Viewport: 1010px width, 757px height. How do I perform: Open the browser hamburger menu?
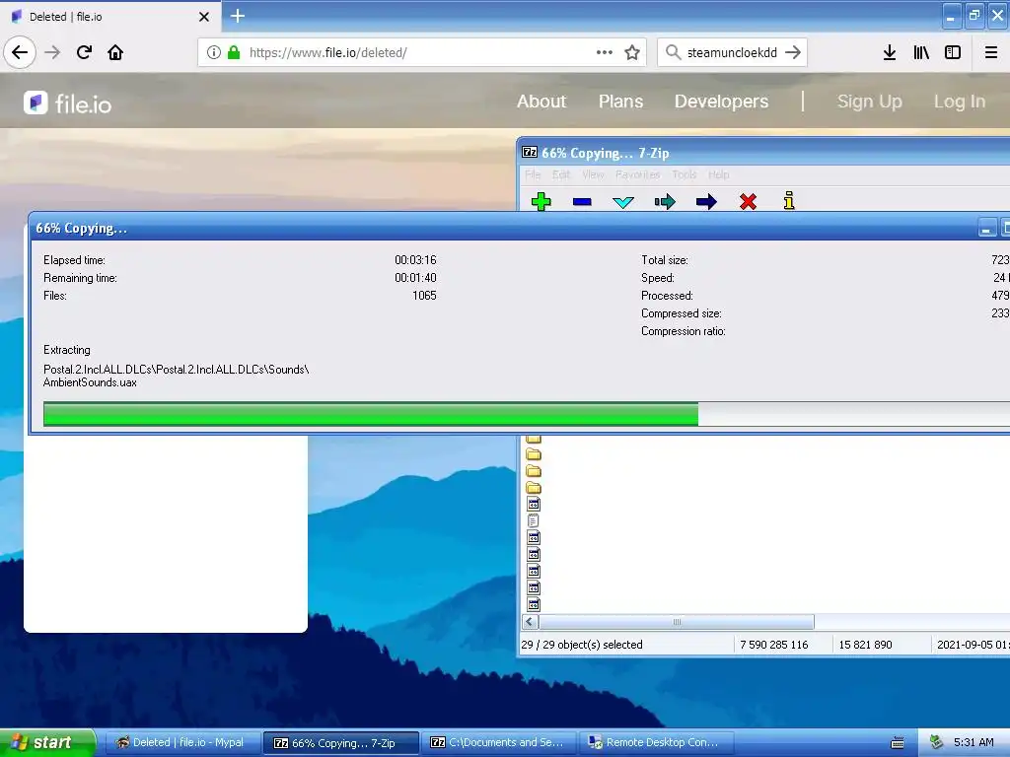click(x=991, y=52)
